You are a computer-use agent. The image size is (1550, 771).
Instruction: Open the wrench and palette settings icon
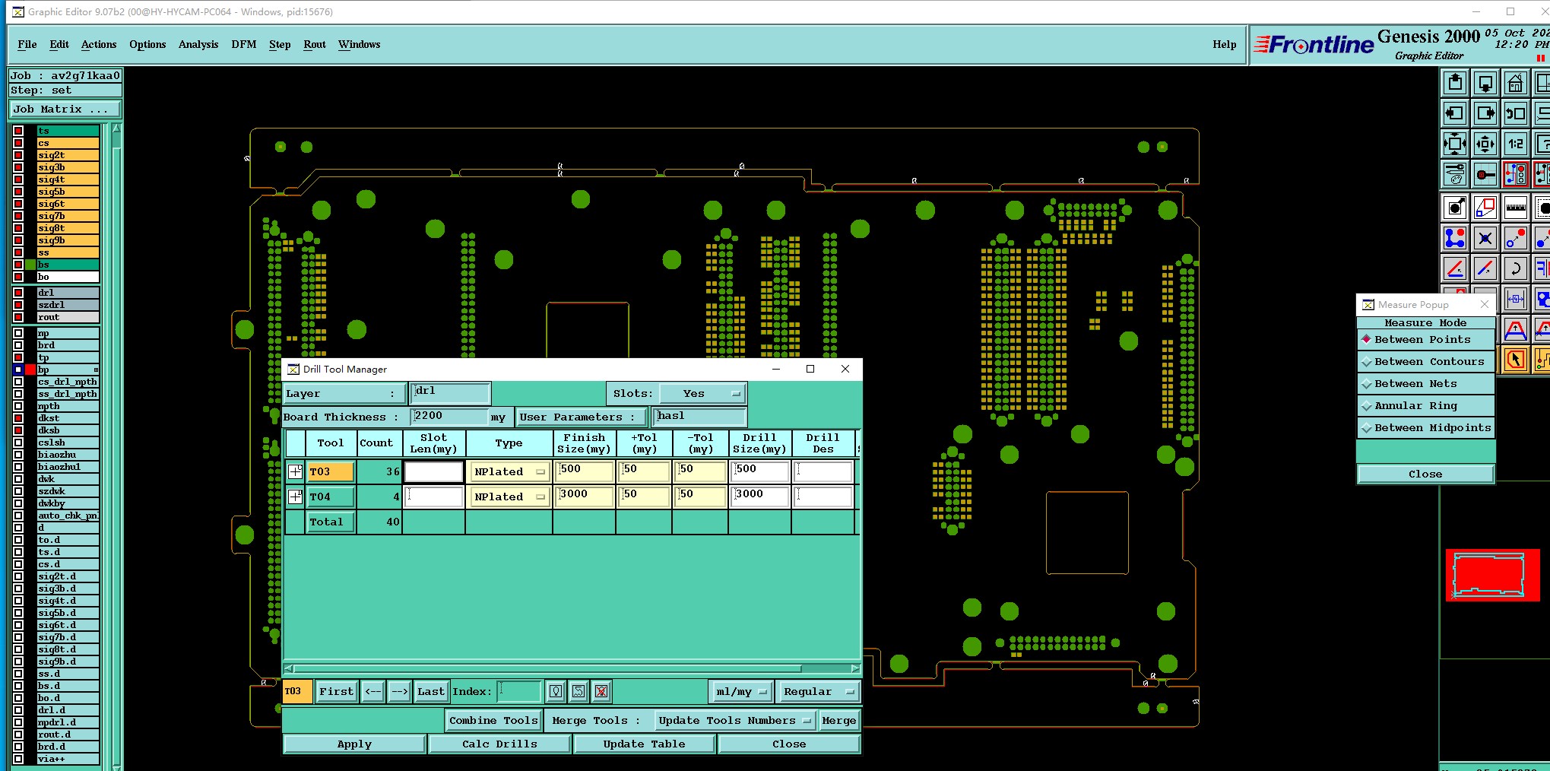point(1455,174)
